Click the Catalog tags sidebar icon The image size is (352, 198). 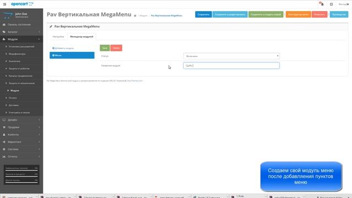click(4, 32)
